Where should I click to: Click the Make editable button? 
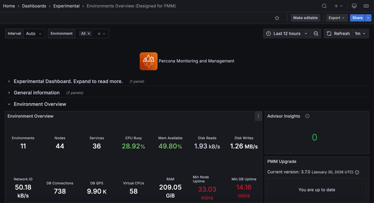coord(305,18)
